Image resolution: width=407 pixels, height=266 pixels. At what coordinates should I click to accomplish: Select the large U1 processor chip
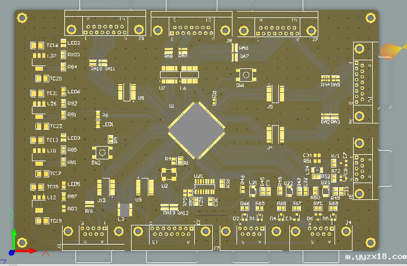click(197, 131)
